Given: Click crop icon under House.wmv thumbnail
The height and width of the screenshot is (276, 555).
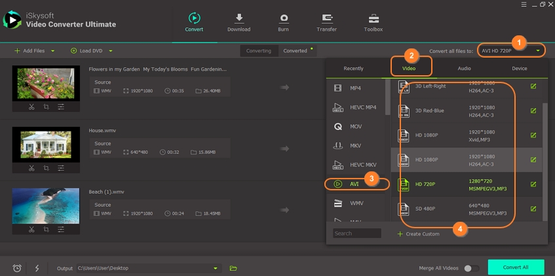Looking at the screenshot, I should tap(46, 168).
